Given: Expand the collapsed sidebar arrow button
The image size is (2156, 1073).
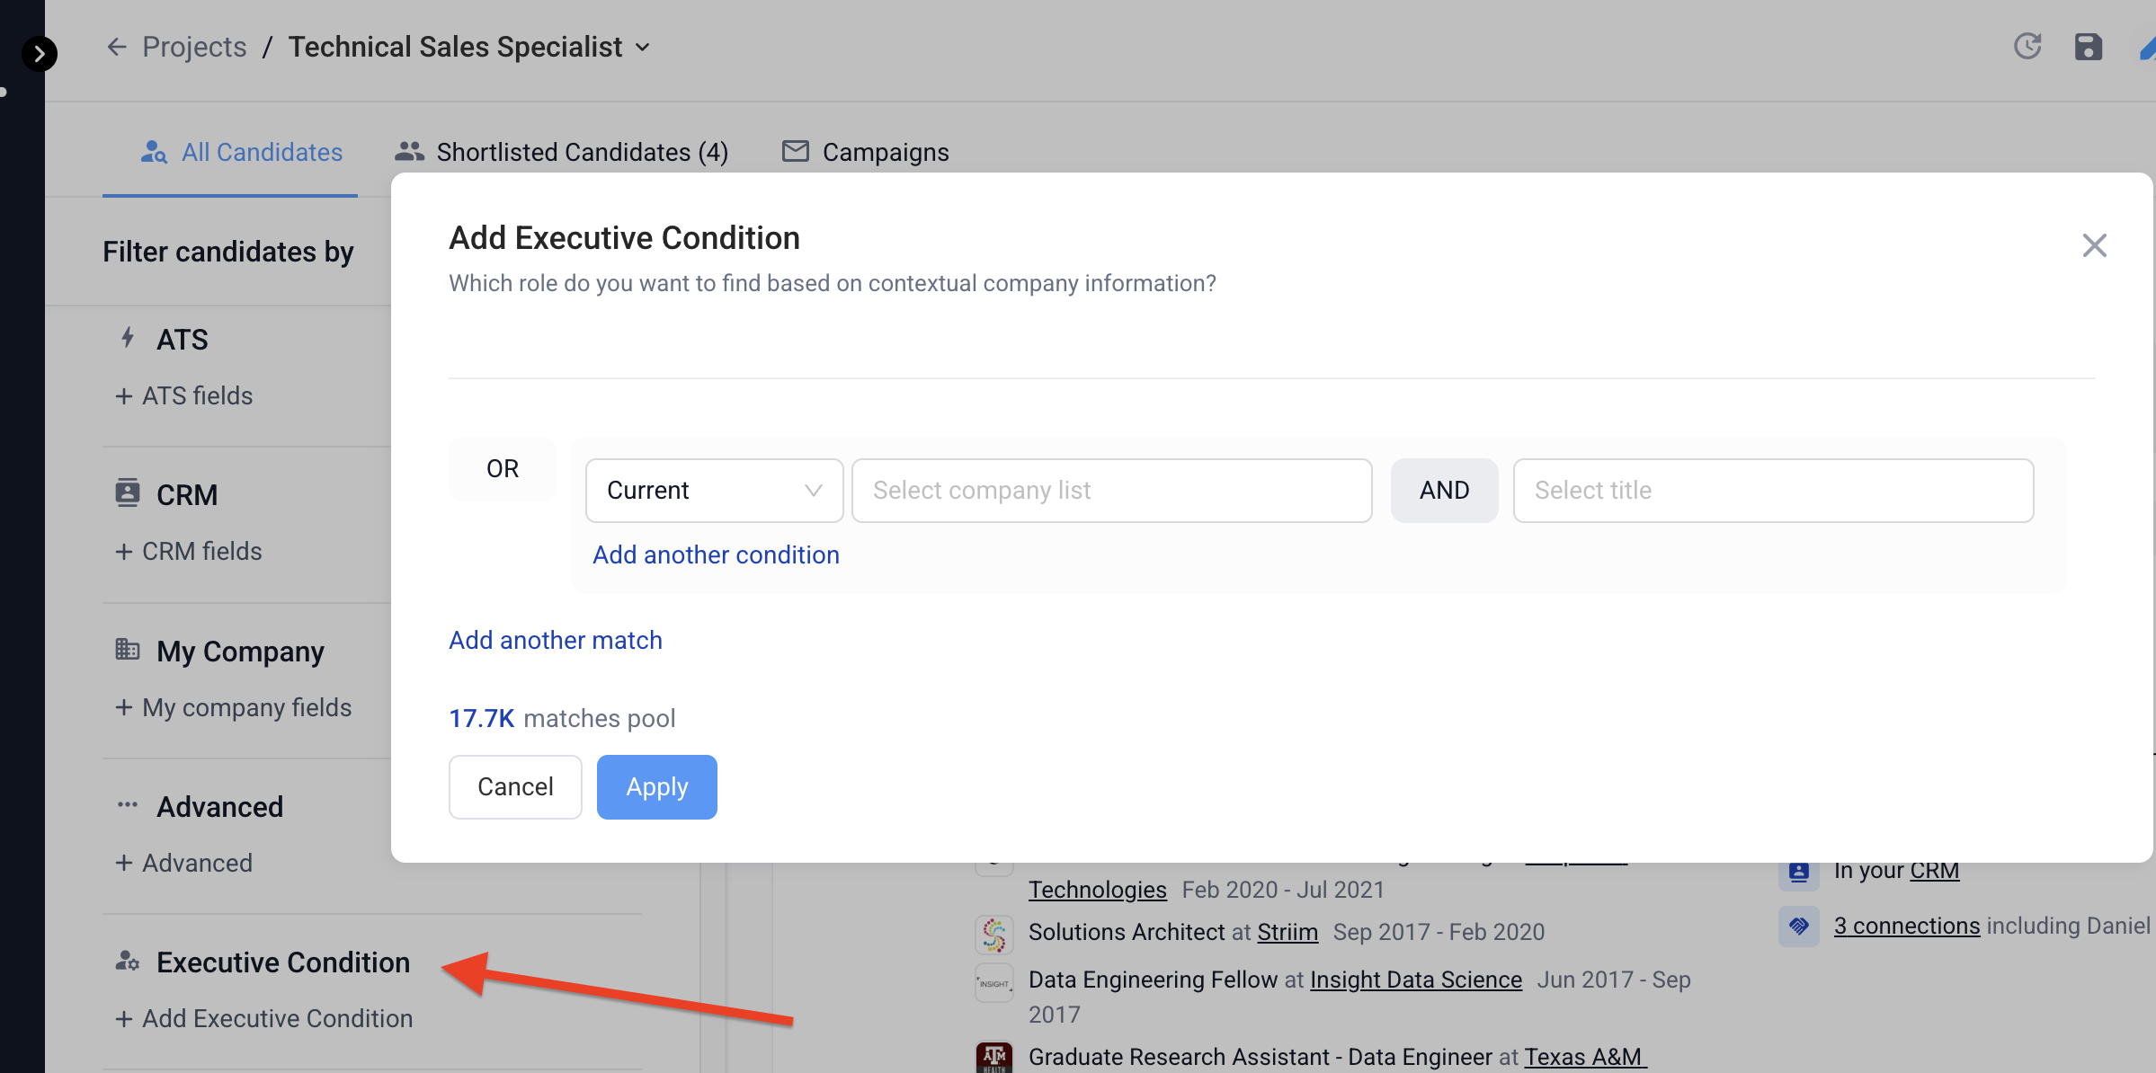Looking at the screenshot, I should click(39, 54).
